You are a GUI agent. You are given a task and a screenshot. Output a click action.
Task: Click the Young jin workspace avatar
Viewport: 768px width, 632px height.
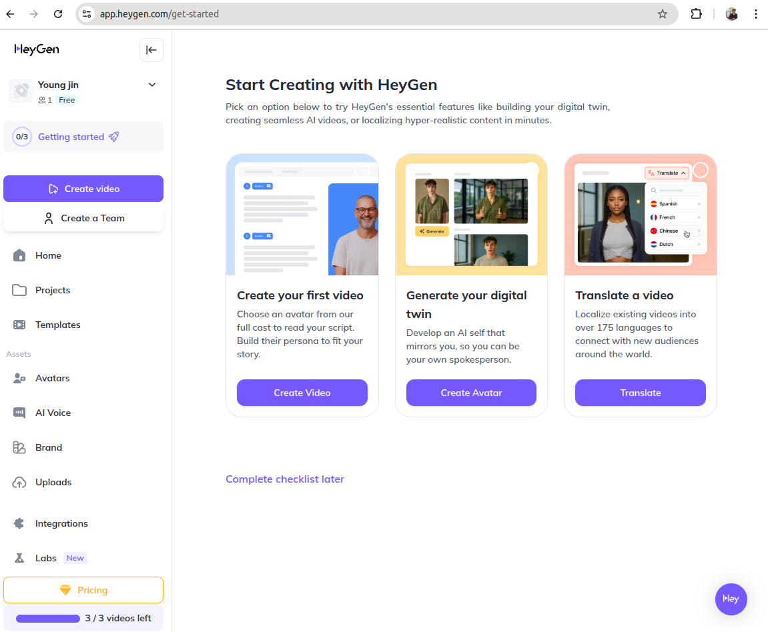(x=21, y=91)
